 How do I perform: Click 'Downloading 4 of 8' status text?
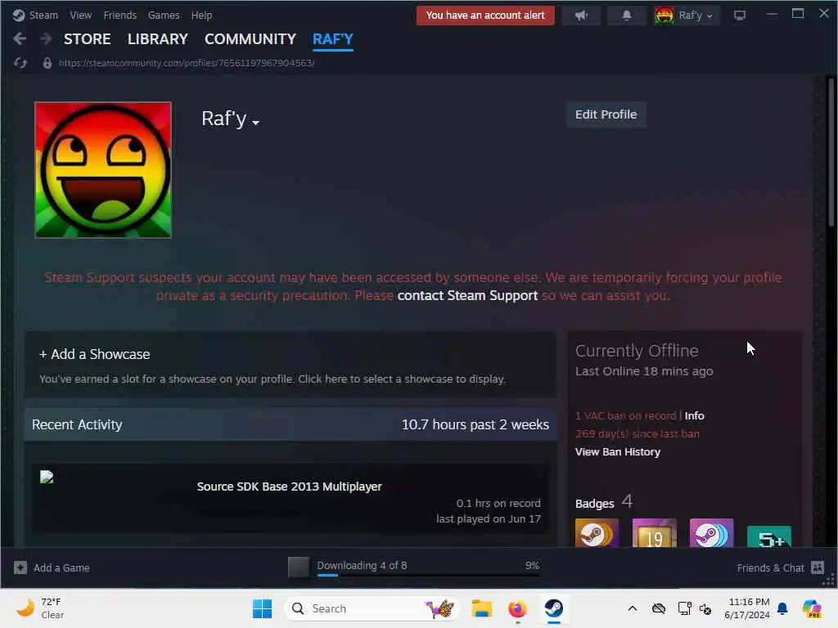pyautogui.click(x=362, y=565)
